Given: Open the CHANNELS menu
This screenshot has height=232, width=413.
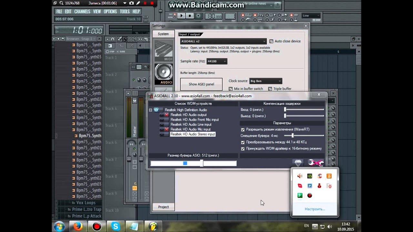Looking at the screenshot, I should (82, 11).
